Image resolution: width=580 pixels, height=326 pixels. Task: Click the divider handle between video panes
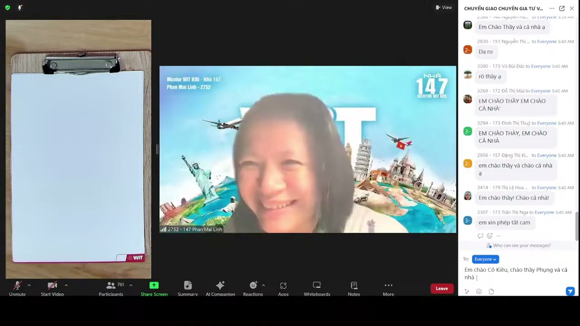pos(157,149)
